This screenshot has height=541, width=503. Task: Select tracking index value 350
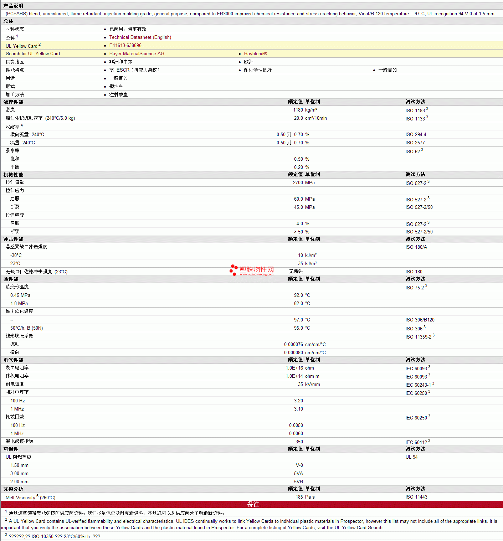click(299, 442)
